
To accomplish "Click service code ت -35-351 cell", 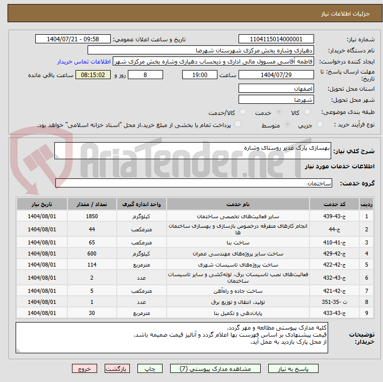I will point(334,302).
